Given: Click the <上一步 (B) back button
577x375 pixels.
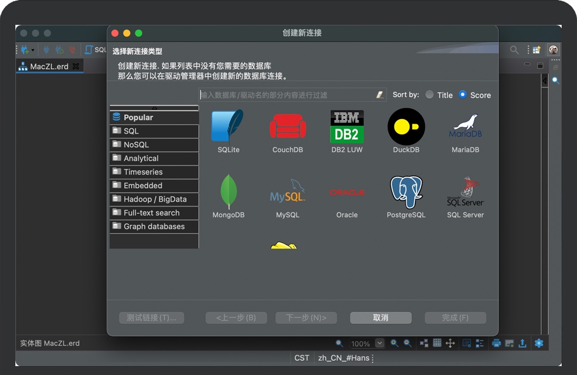Looking at the screenshot, I should click(236, 318).
